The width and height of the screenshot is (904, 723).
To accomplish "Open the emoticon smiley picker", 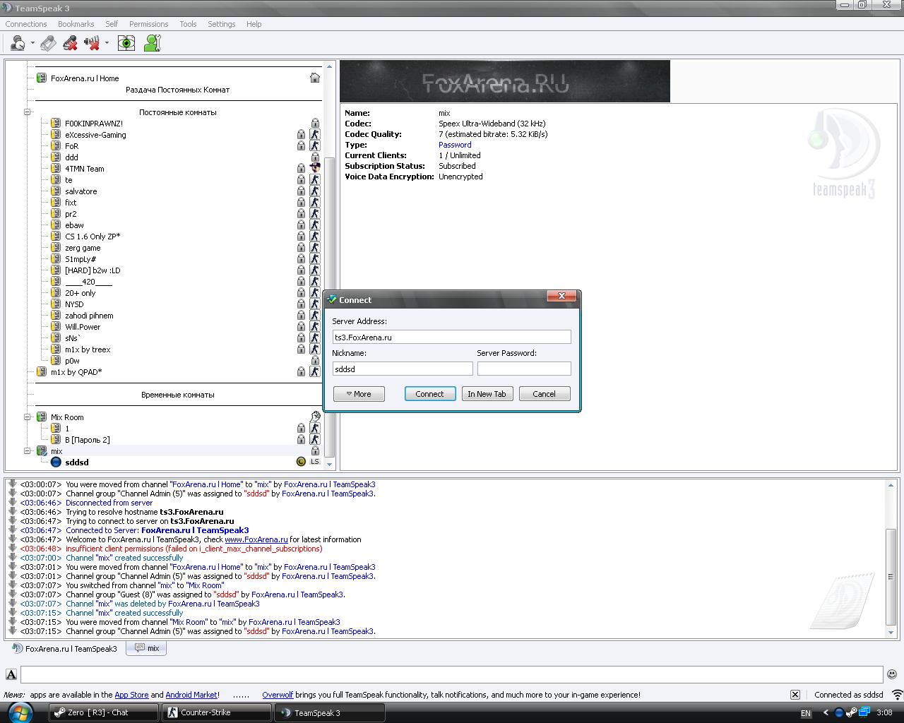I will click(892, 674).
